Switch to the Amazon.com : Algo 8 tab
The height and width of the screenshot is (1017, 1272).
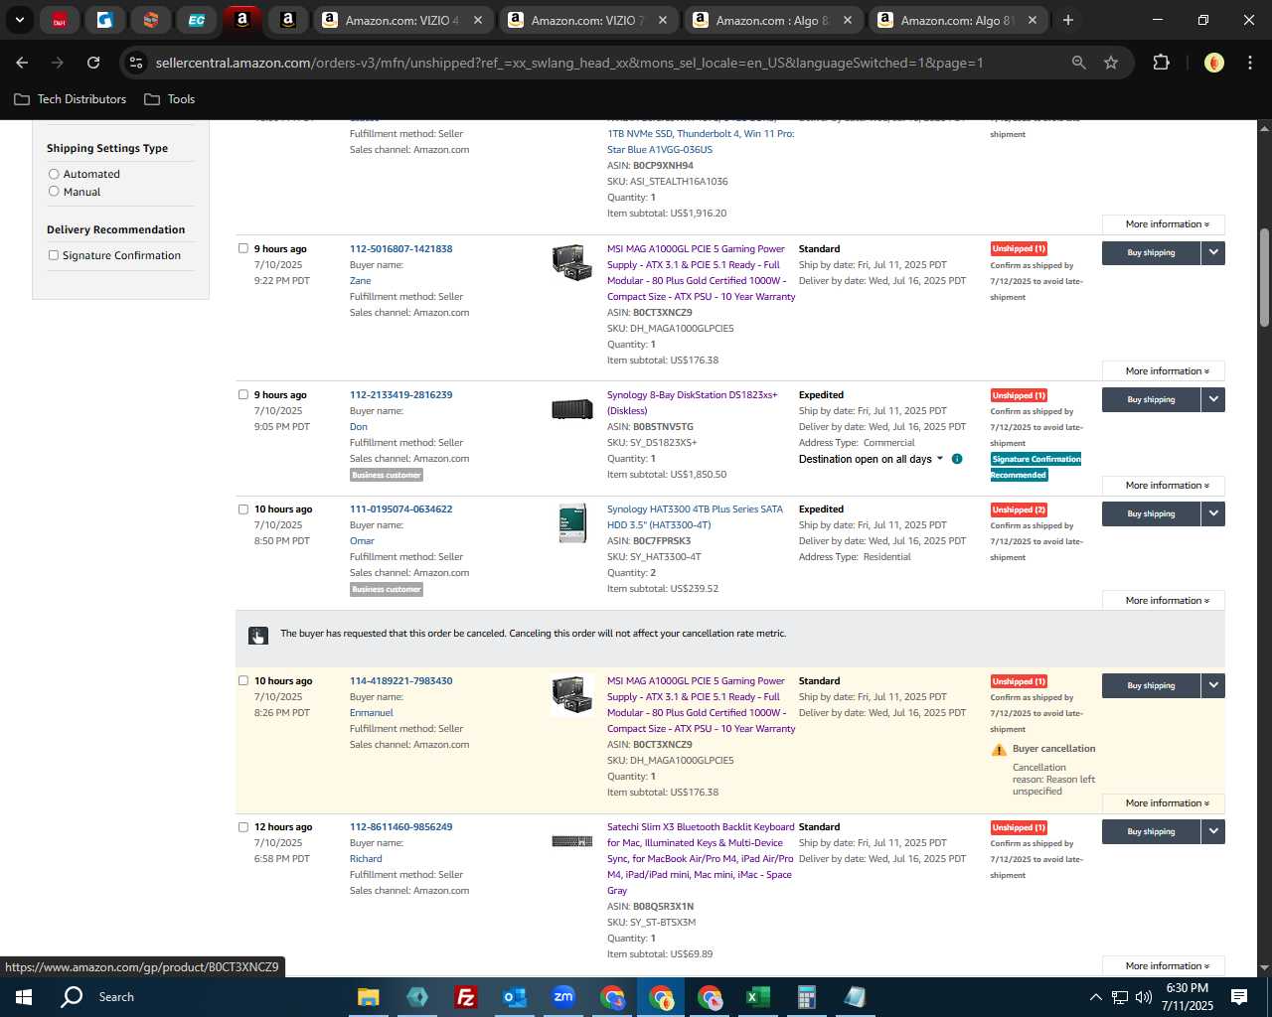point(773,20)
